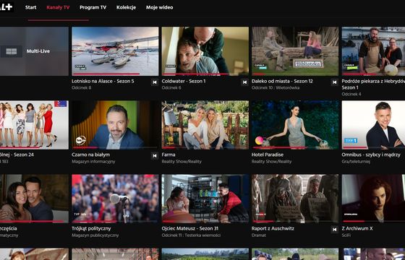Click 'SciFi' under Z Archiwum X
405x260 pixels.
pos(346,235)
